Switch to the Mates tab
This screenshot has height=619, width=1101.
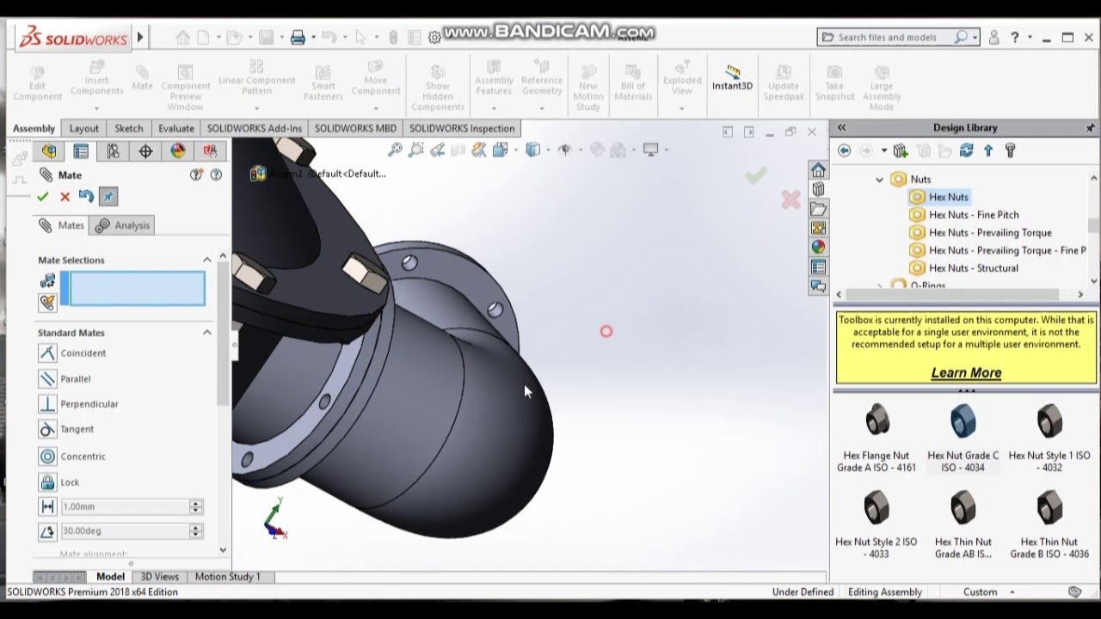coord(62,225)
